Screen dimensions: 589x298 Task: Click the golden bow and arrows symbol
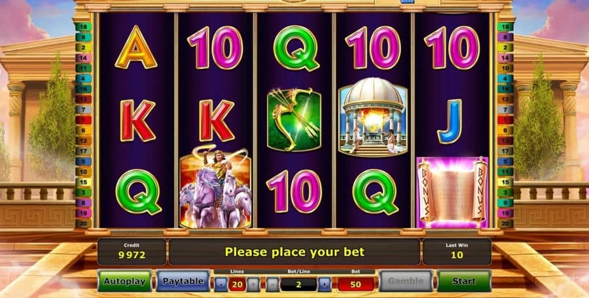pos(294,119)
